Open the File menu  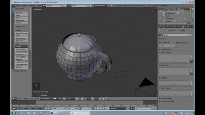tap(19, 6)
